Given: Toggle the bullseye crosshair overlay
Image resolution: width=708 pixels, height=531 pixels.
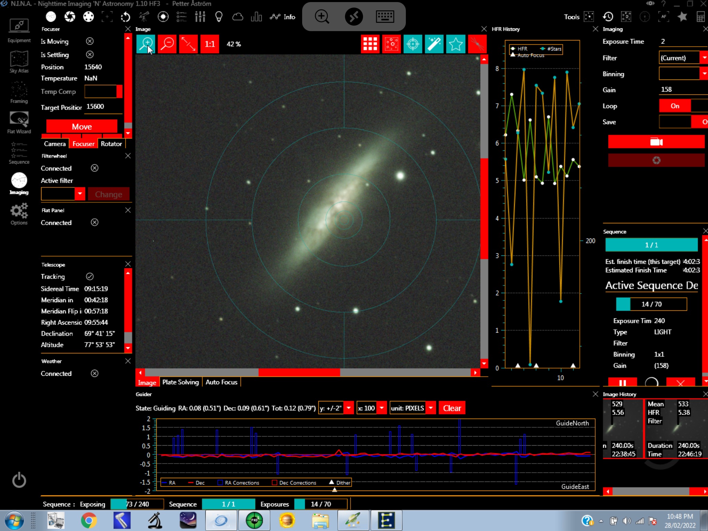Looking at the screenshot, I should pyautogui.click(x=413, y=44).
